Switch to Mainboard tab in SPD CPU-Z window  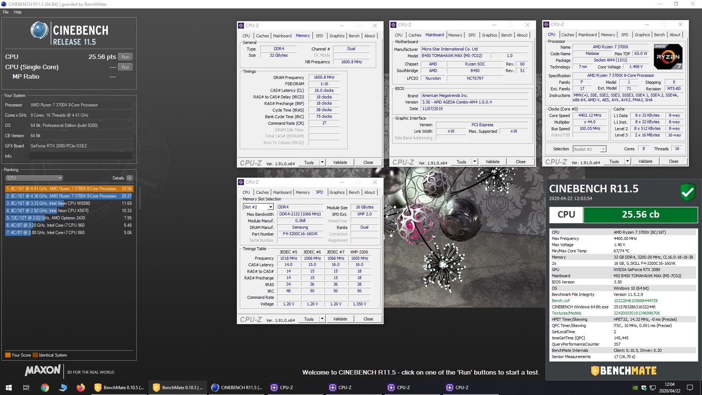[x=282, y=192]
